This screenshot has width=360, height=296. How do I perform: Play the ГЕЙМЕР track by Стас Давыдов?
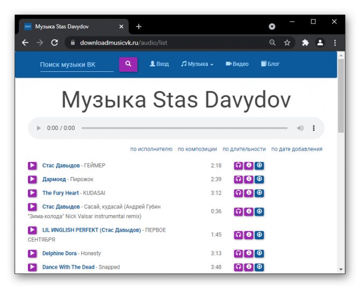(32, 165)
